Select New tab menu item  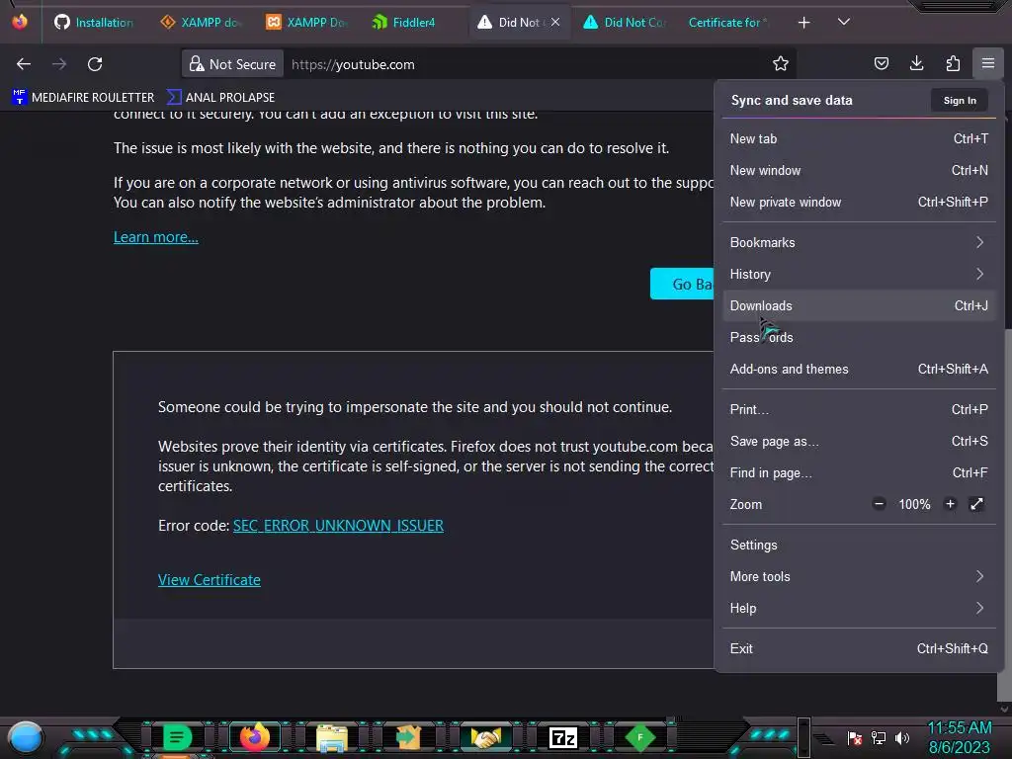pos(859,138)
